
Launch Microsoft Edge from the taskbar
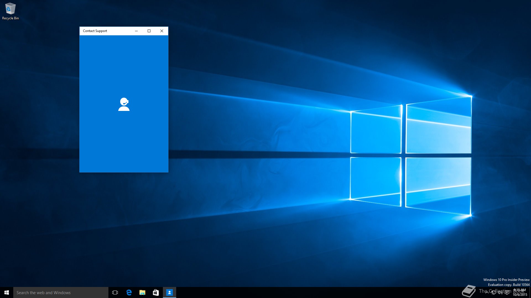tap(129, 292)
